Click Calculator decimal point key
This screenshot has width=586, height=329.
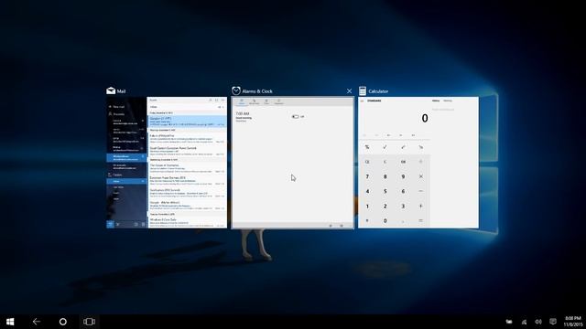(403, 221)
